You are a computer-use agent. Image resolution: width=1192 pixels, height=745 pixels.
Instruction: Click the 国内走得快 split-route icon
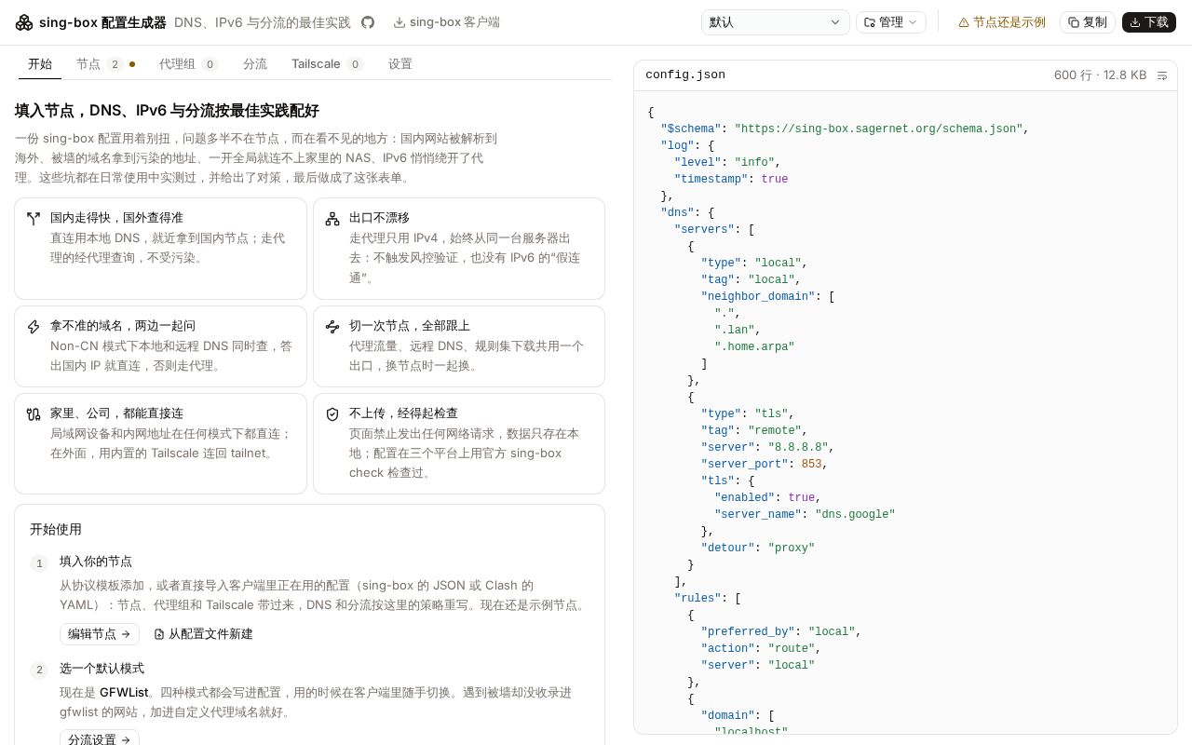(34, 219)
